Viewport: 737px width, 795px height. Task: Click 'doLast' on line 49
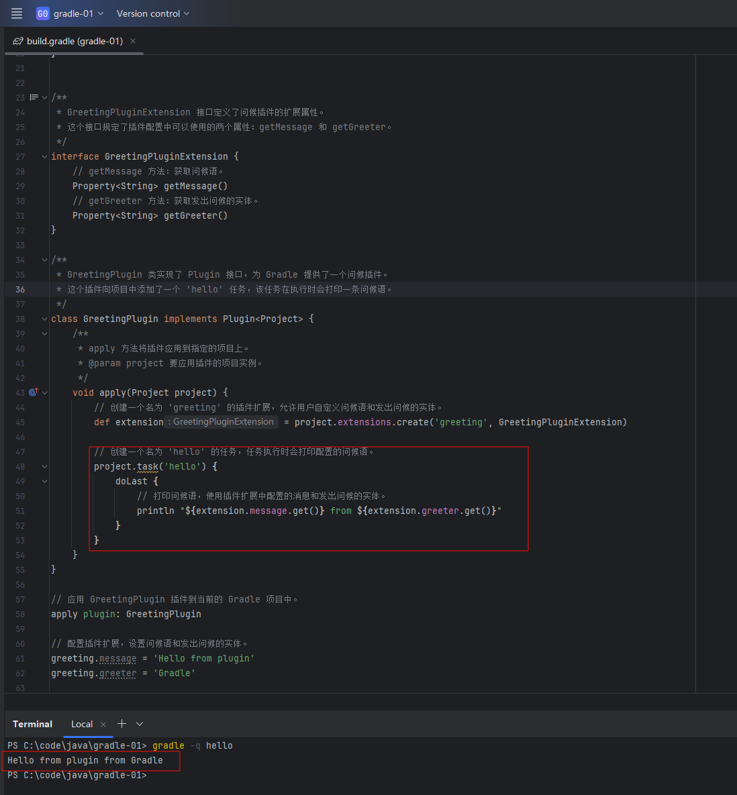pos(132,481)
